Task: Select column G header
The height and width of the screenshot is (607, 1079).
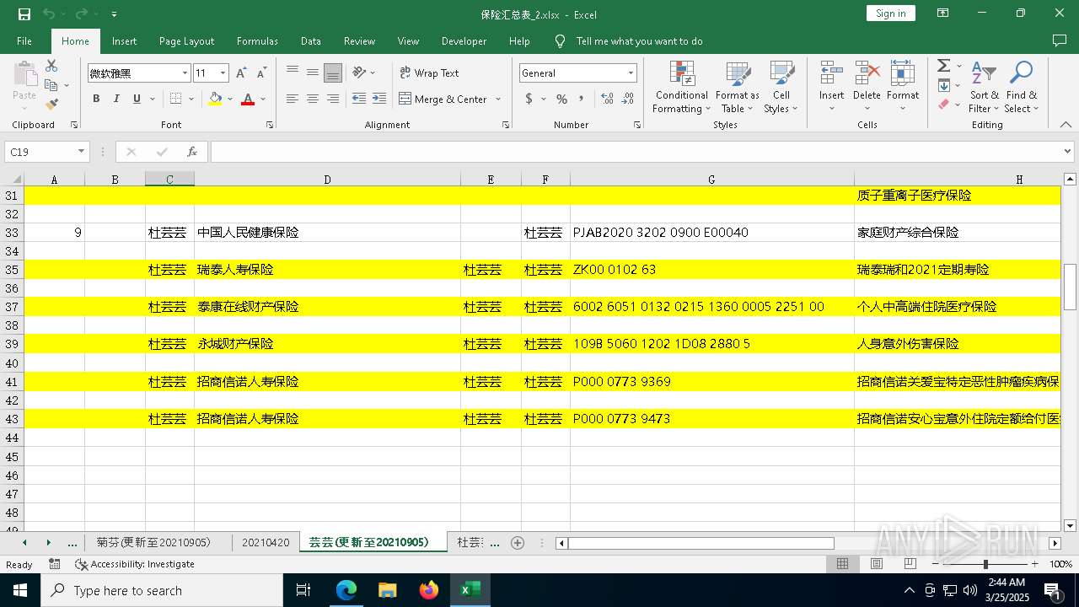Action: pyautogui.click(x=711, y=180)
